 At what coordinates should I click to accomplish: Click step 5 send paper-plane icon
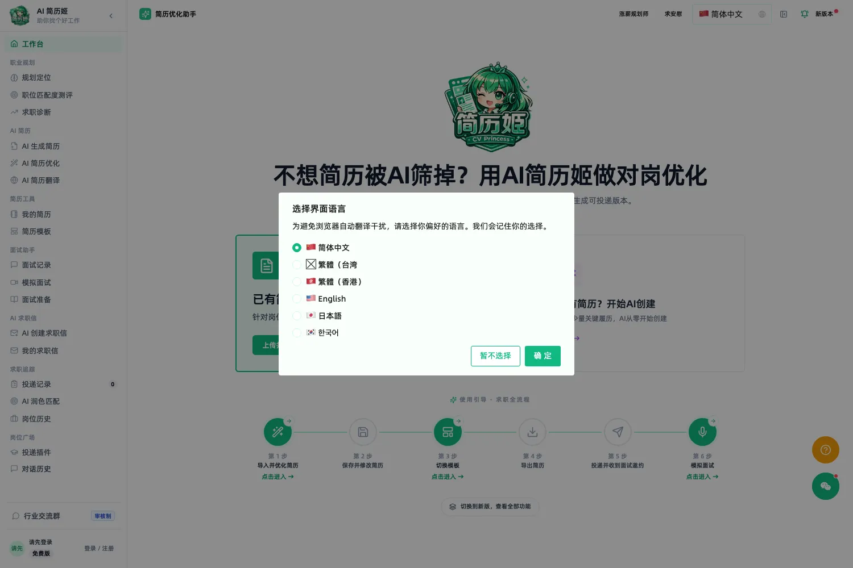pyautogui.click(x=618, y=432)
